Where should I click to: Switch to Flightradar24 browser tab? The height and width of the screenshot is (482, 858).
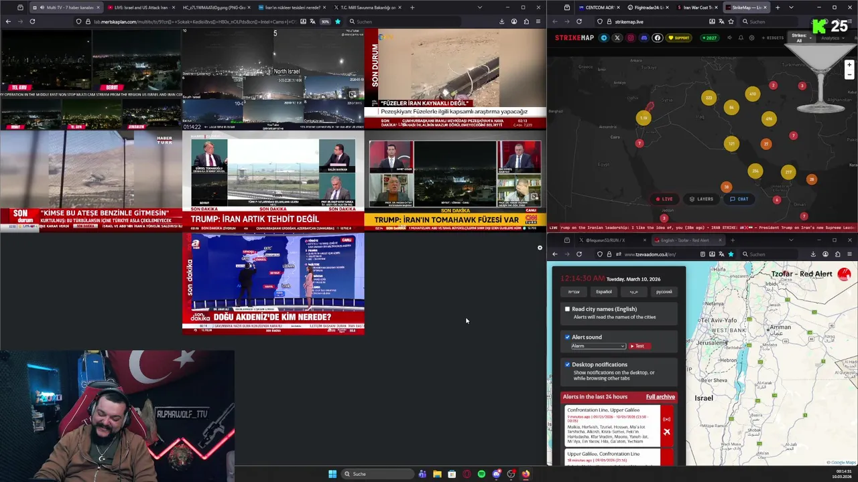tap(647, 7)
